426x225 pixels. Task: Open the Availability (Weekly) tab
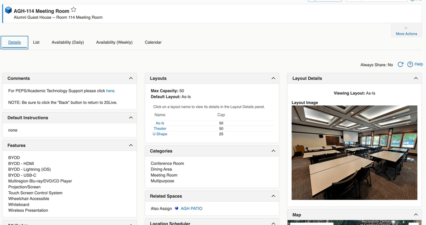point(114,42)
